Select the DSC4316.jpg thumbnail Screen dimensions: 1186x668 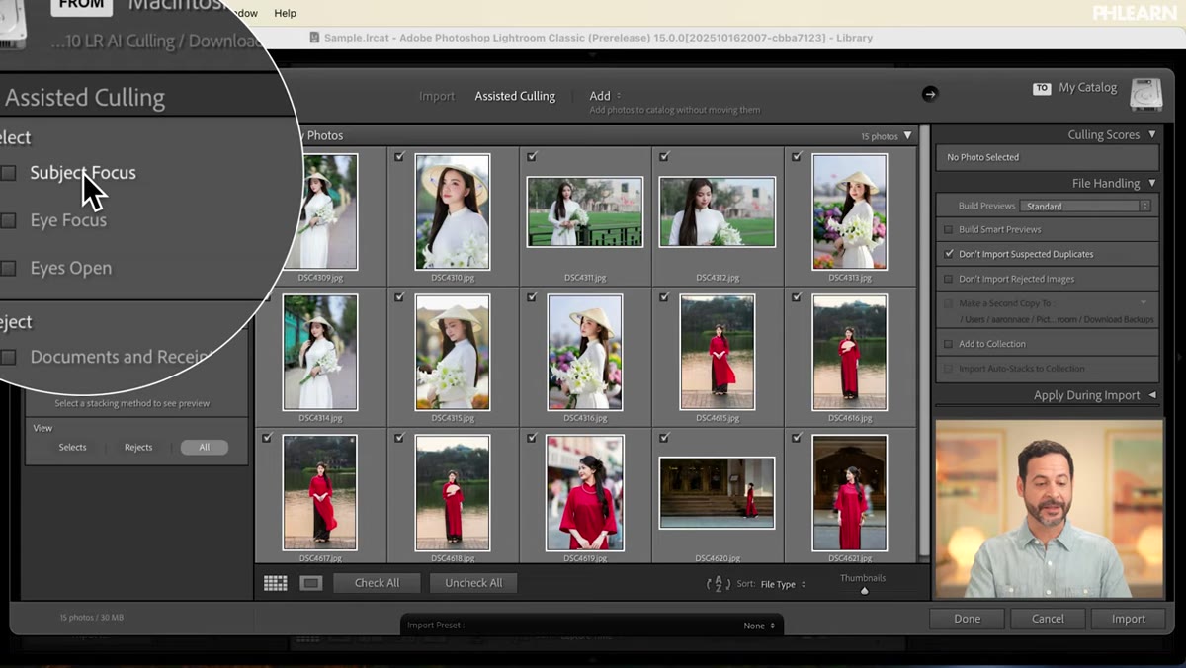click(x=585, y=352)
